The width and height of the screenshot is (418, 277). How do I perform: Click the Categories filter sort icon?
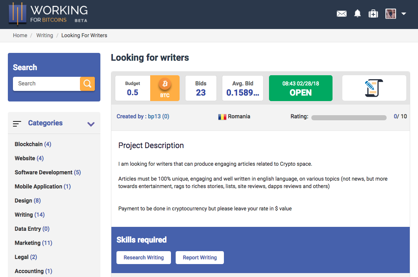pyautogui.click(x=17, y=123)
